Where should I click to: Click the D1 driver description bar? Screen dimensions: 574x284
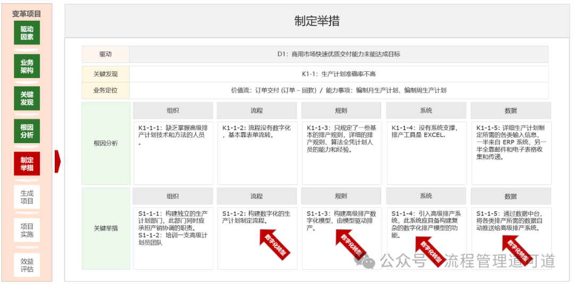coord(339,54)
